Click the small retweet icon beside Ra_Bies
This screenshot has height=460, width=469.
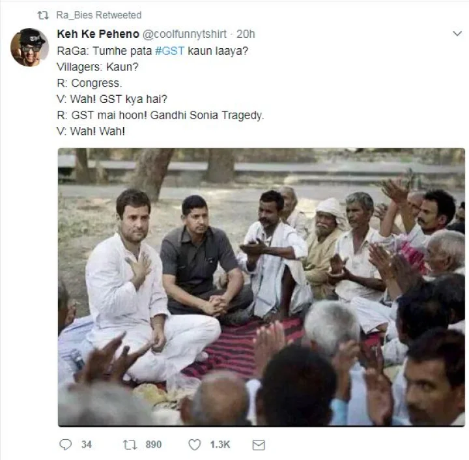pos(43,15)
